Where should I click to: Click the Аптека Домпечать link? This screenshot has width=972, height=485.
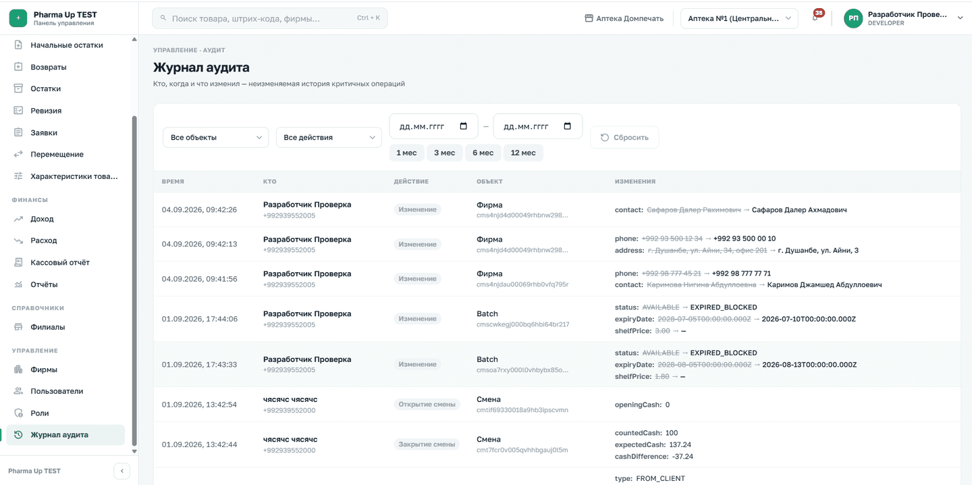point(624,18)
